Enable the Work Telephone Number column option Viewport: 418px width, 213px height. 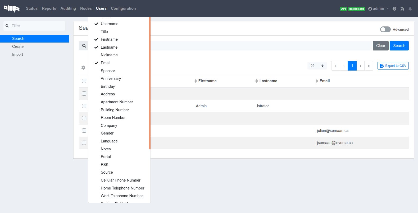tap(119, 196)
